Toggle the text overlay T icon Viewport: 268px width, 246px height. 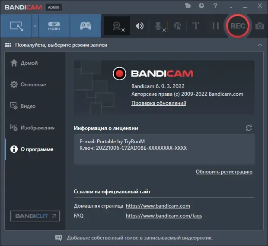[196, 26]
